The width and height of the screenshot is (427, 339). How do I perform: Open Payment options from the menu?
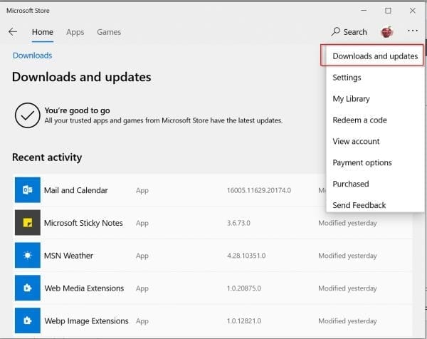[x=362, y=163]
